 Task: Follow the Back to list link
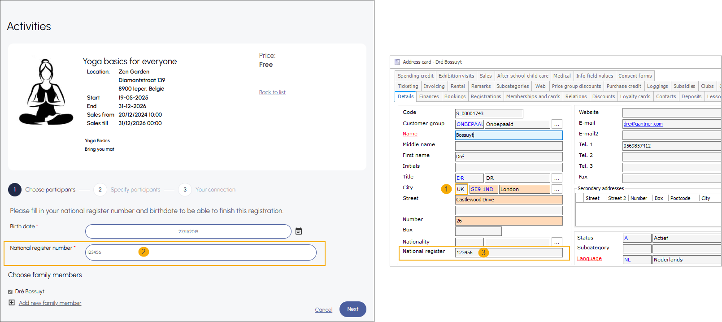tap(272, 92)
